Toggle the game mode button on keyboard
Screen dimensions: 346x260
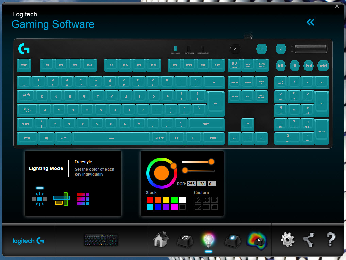click(x=235, y=49)
